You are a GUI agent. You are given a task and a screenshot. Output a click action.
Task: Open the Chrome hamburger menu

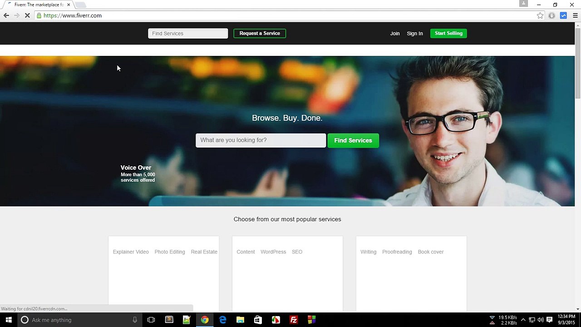tap(575, 15)
